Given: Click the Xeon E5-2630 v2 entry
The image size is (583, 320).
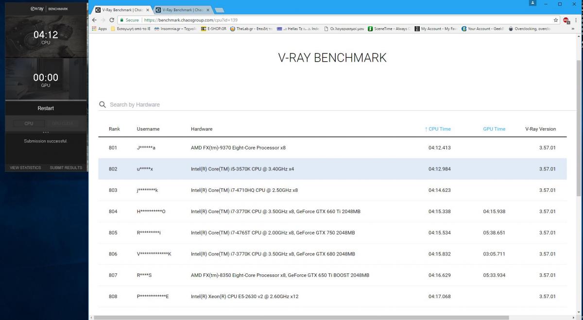Looking at the screenshot, I should point(244,296).
